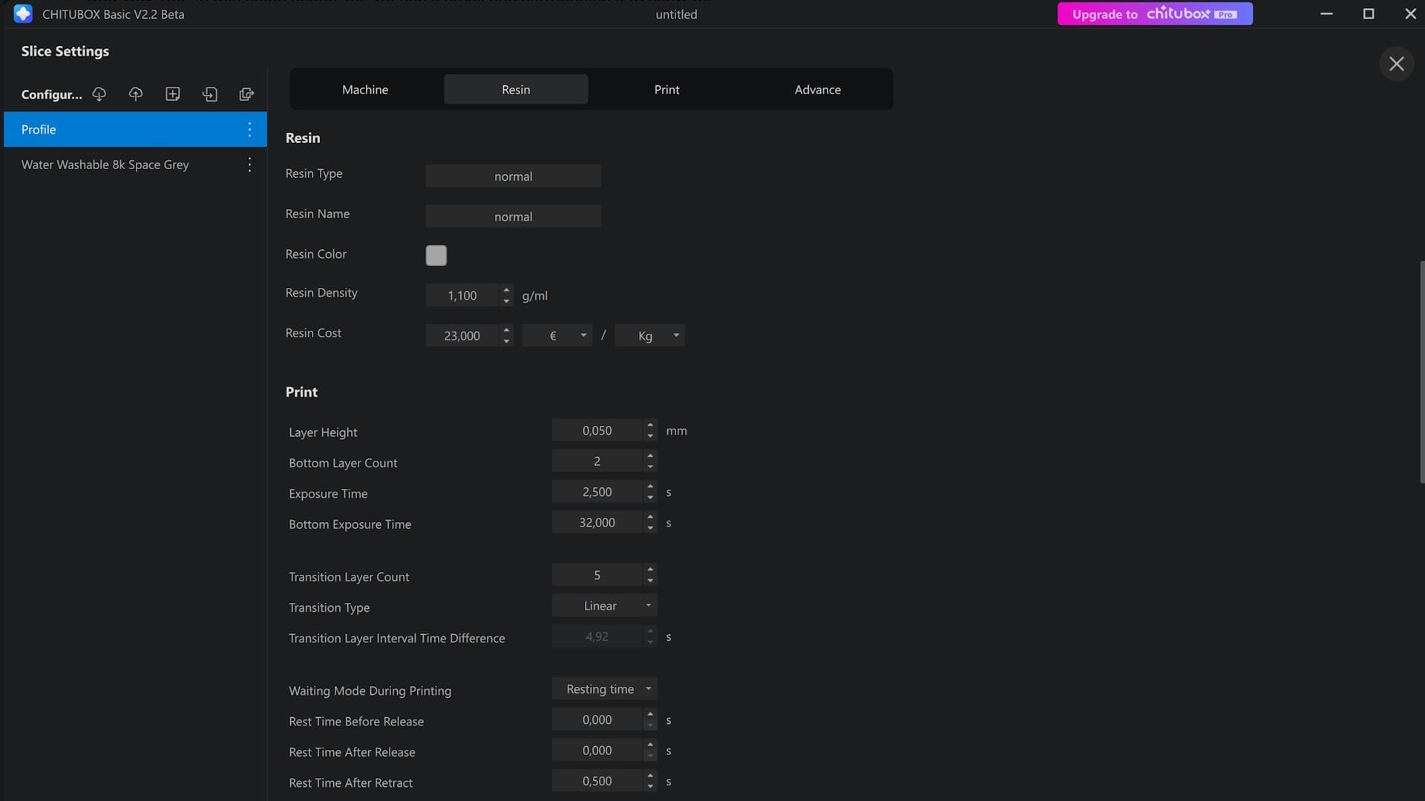Screen dimensions: 1425x801
Task: Select Water Washable 8k Space Grey profile
Action: tap(105, 165)
